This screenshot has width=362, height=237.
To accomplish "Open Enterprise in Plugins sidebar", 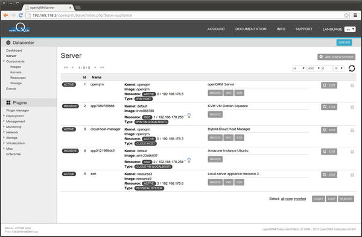I will coord(13,154).
